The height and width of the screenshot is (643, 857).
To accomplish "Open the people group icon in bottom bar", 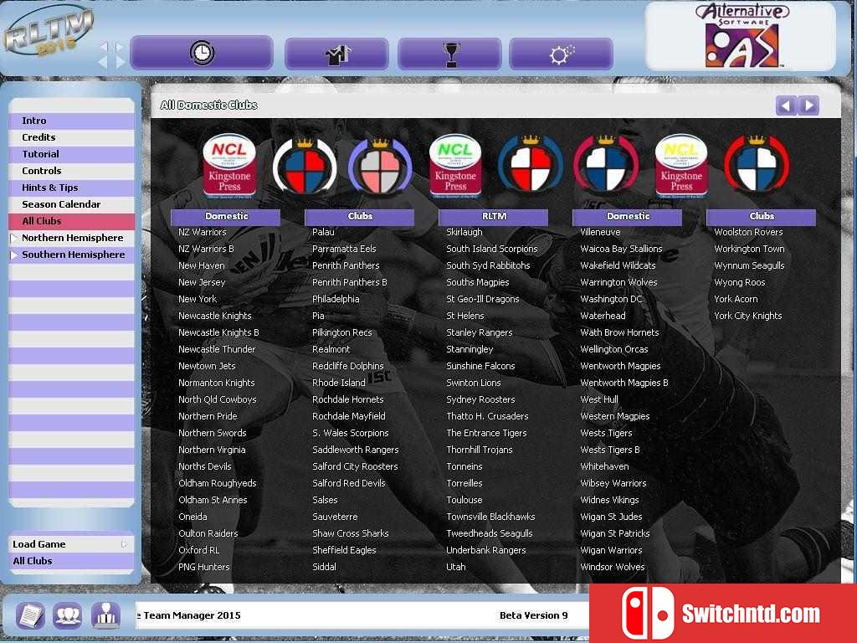I will (67, 615).
